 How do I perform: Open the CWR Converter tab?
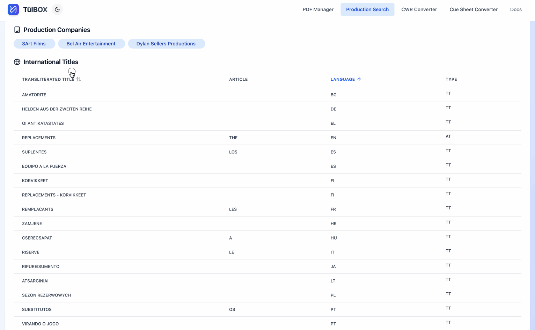419,9
